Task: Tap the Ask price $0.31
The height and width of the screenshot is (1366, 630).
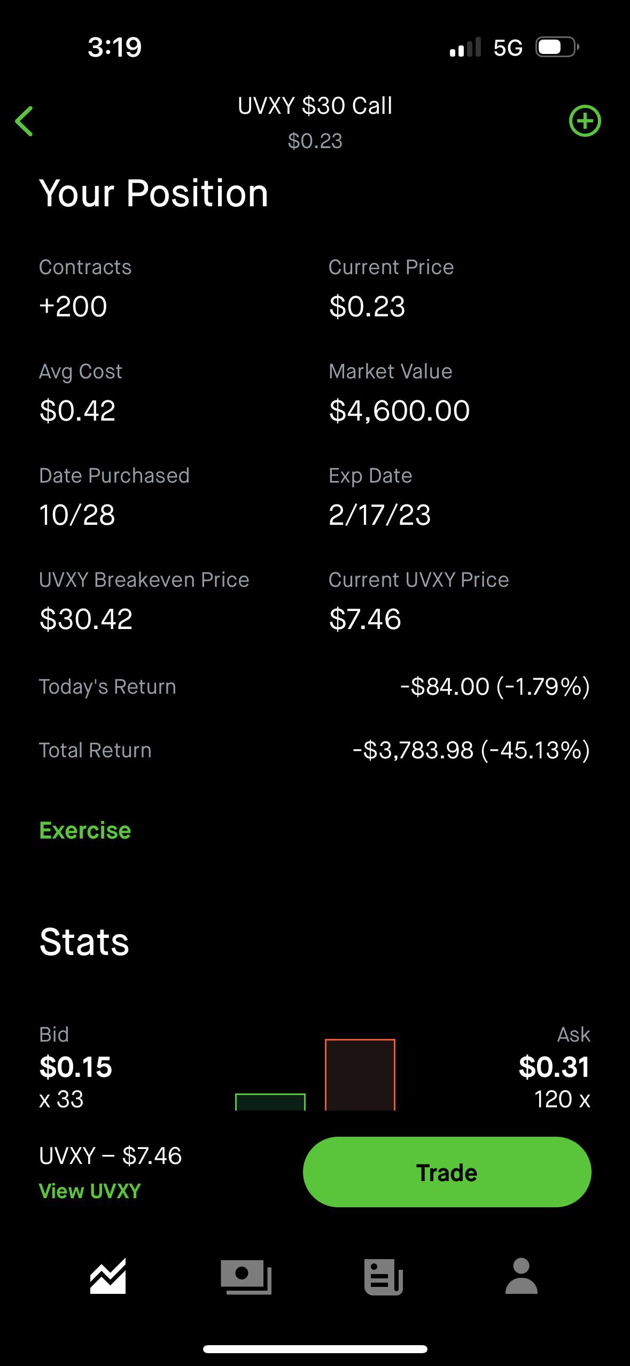Action: coord(554,1067)
